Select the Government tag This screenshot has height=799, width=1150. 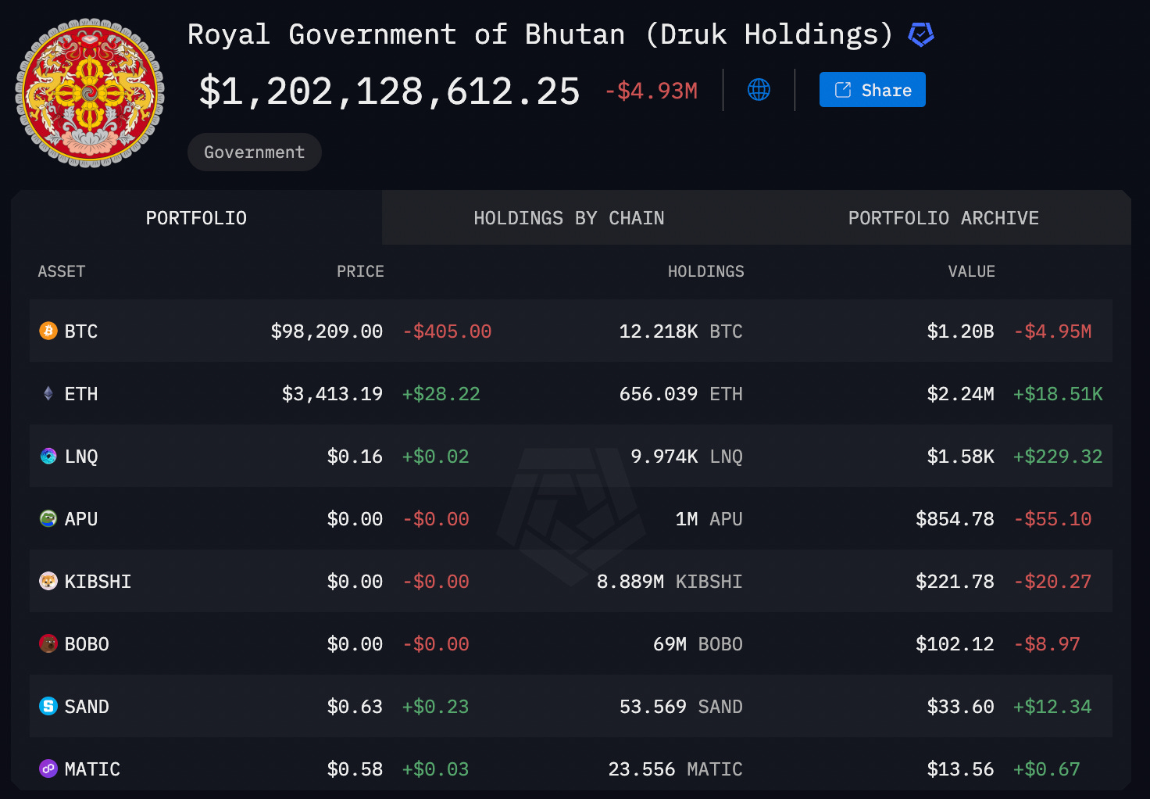(255, 152)
